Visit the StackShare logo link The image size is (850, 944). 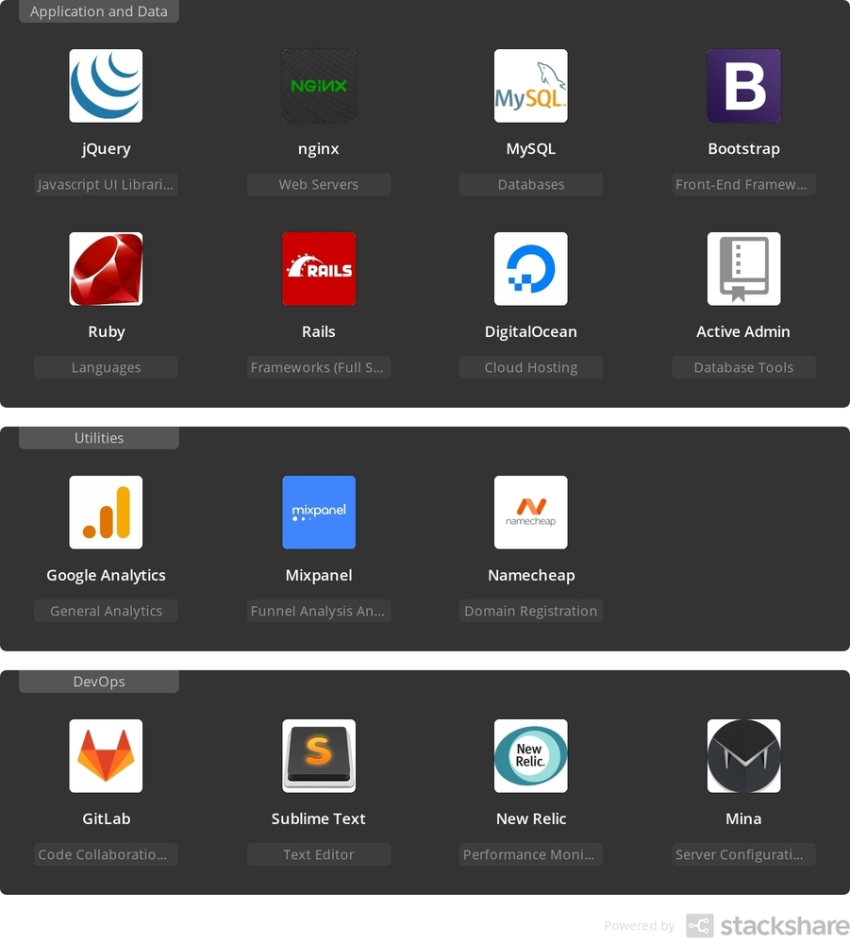point(766,926)
